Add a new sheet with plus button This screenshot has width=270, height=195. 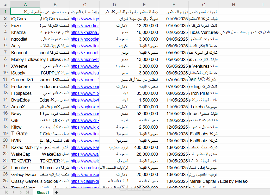click(x=56, y=193)
